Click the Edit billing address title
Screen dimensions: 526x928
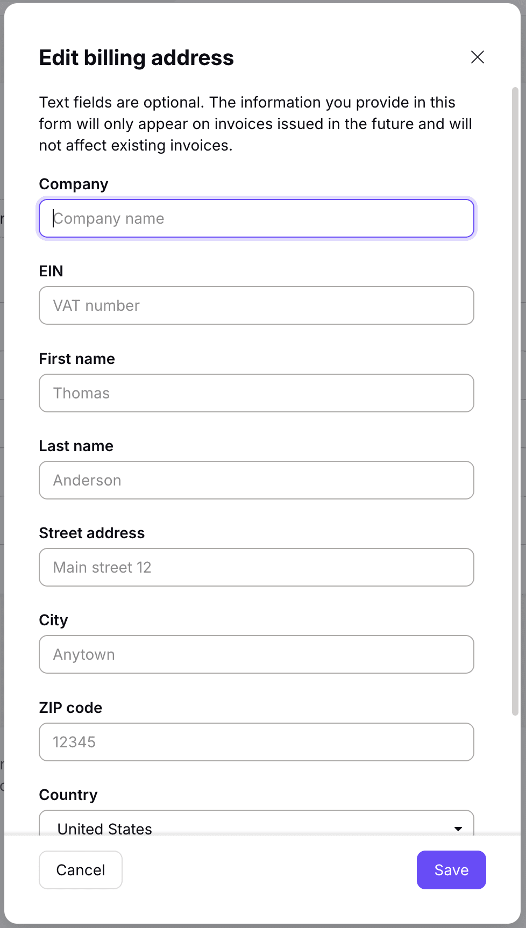[136, 58]
